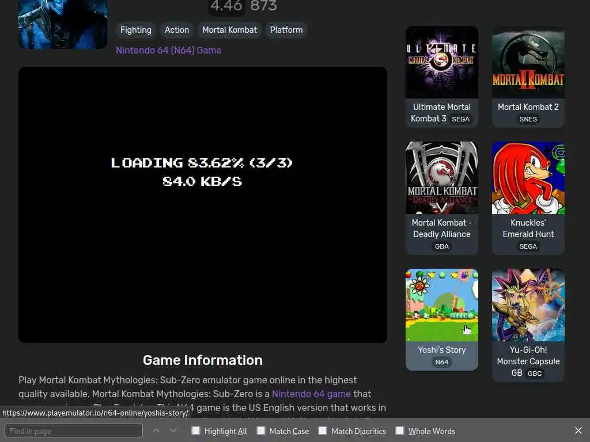Open Mortal Kombat Deadly Alliance cover
590x442 pixels.
(x=442, y=178)
